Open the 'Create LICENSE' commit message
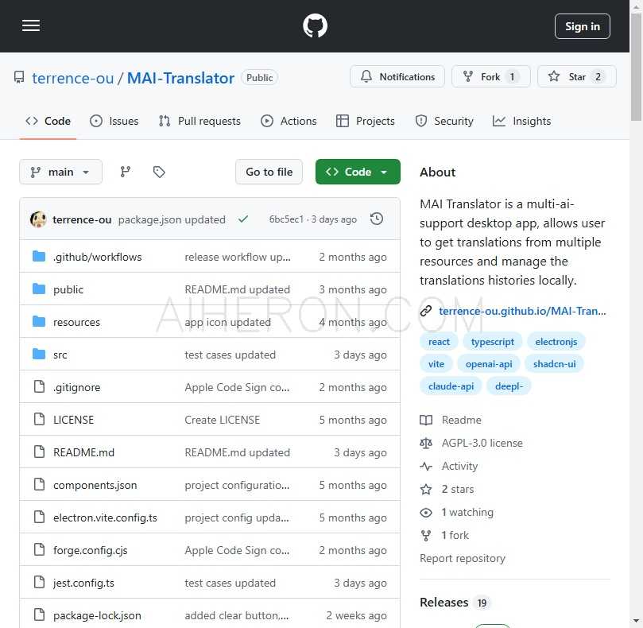This screenshot has width=643, height=628. point(223,420)
